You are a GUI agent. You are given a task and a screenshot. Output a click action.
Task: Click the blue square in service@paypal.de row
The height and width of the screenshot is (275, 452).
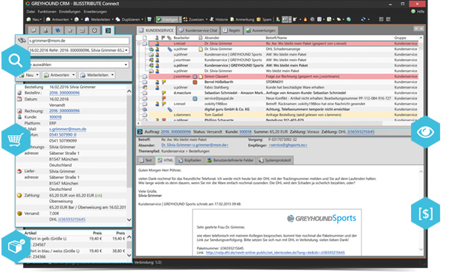[195, 99]
